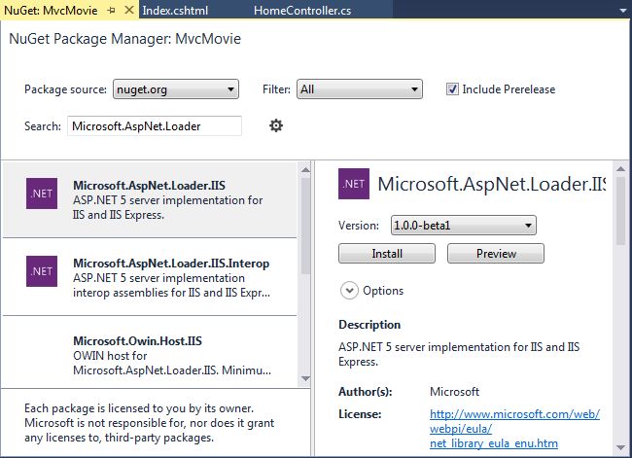632x458 pixels.
Task: Click the NuGet Package Manager: MvcMovie title
Action: (125, 39)
